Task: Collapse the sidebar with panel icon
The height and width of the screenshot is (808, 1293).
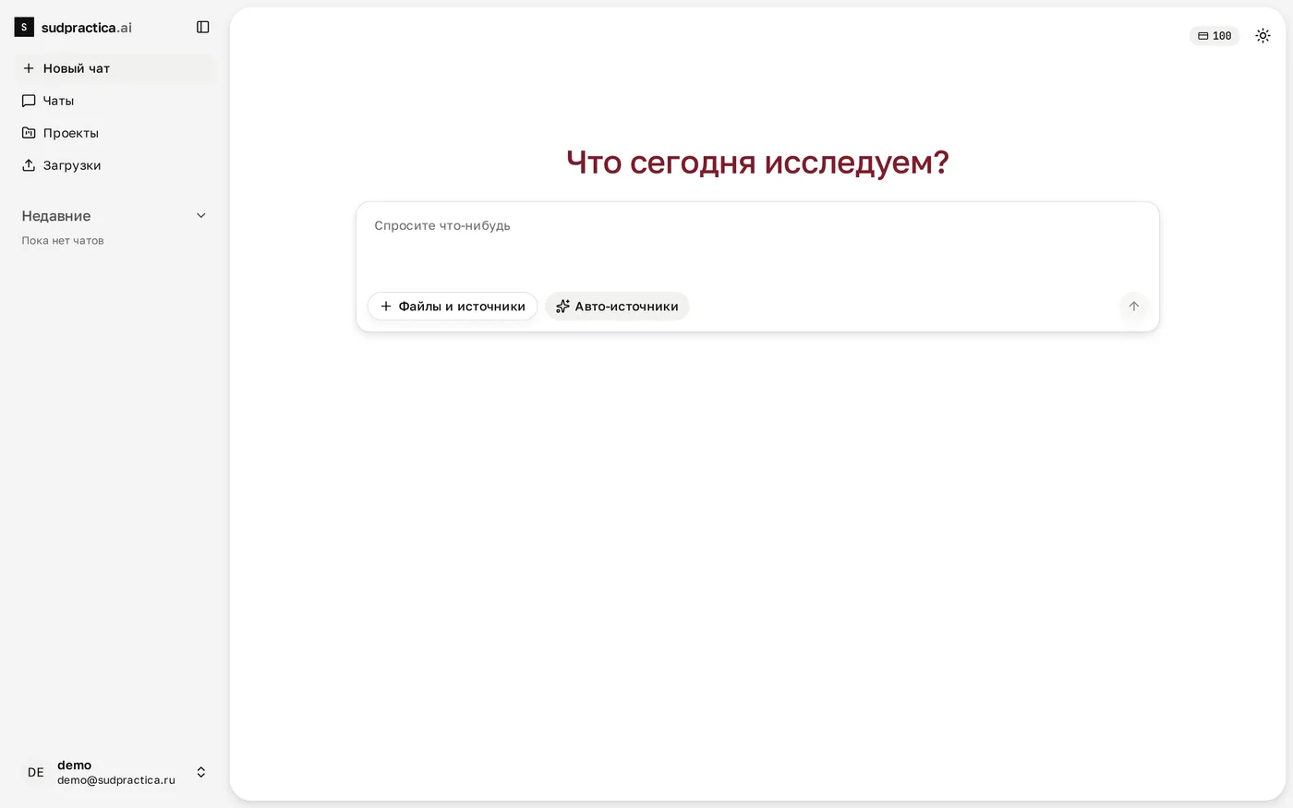Action: coord(203,27)
